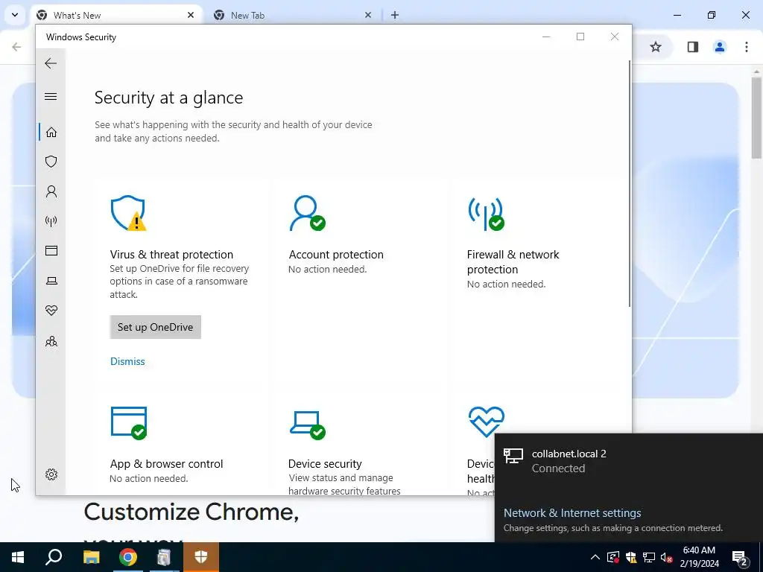Open Chrome profile avatar
763x572 pixels.
pyautogui.click(x=719, y=47)
